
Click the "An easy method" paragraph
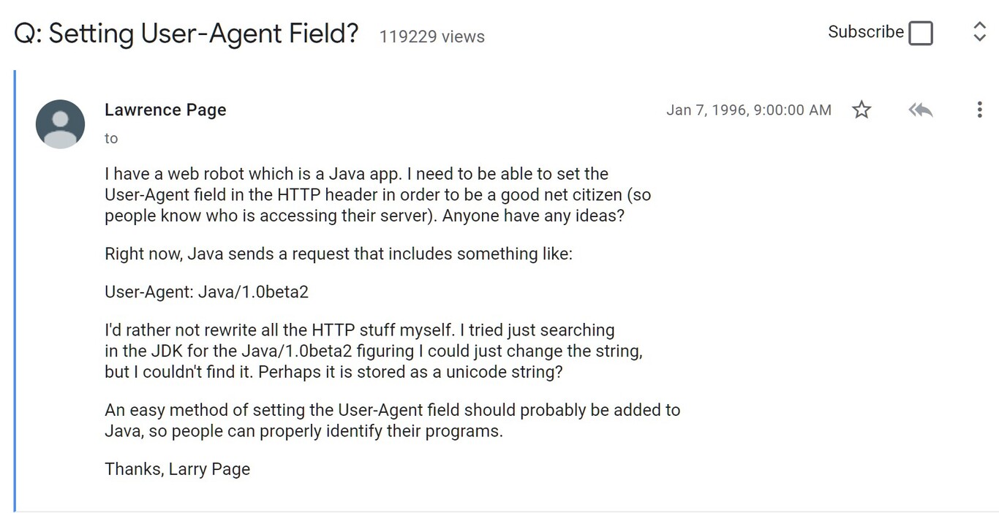[392, 420]
